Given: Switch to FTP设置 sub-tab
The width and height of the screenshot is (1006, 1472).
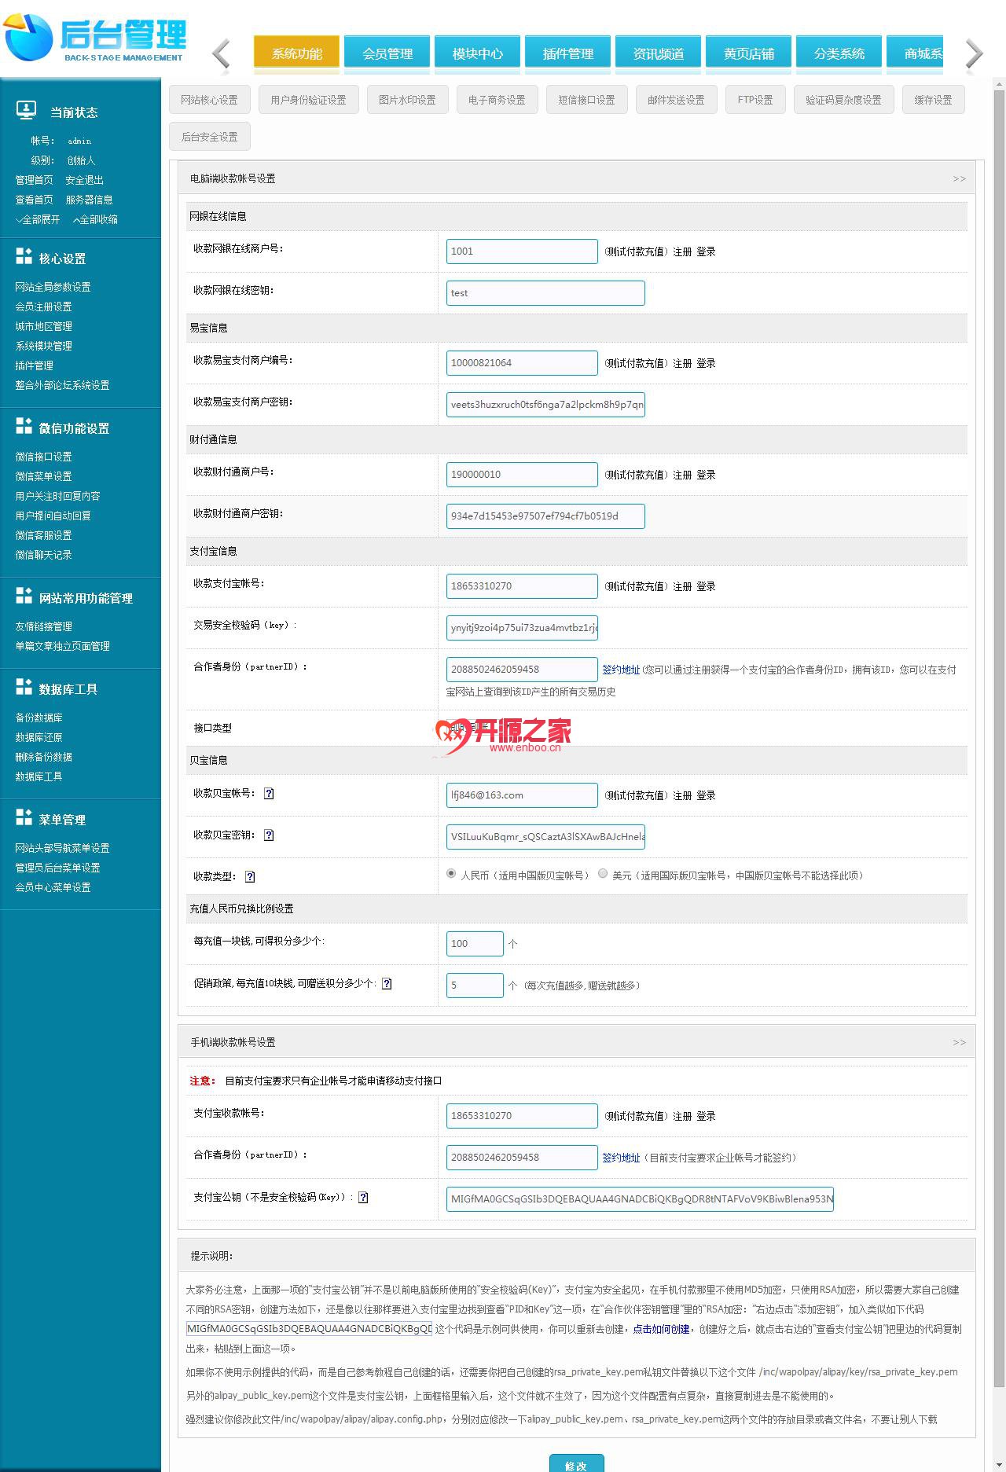Looking at the screenshot, I should (755, 100).
